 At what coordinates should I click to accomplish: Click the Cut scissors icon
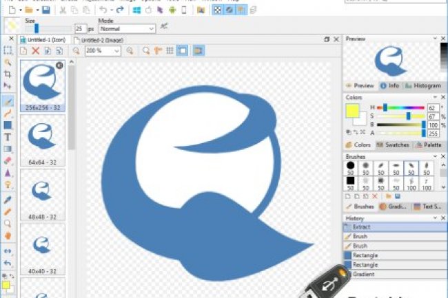click(63, 10)
